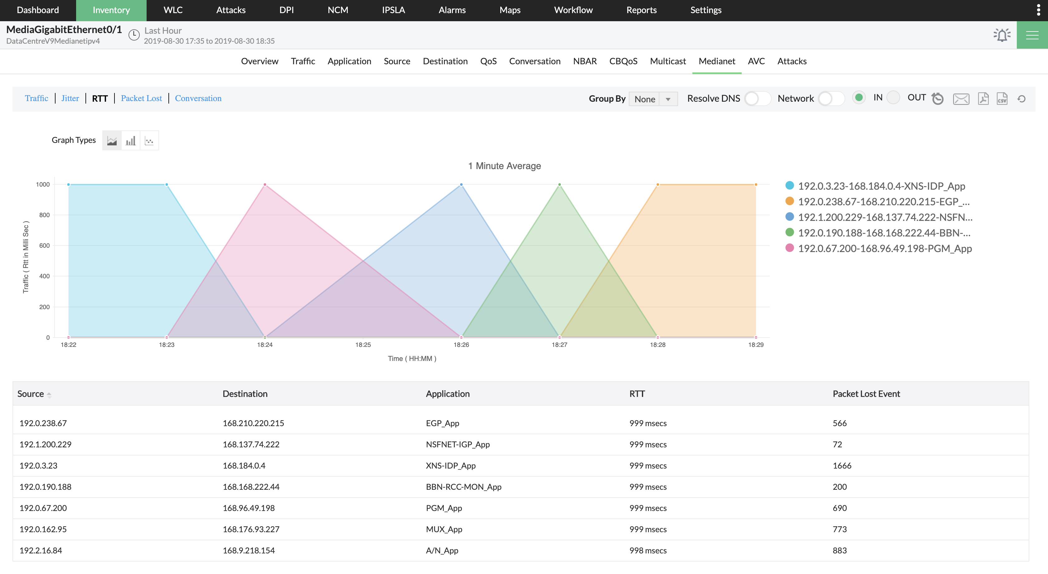Select the bar chart graph type
This screenshot has width=1048, height=574.
(131, 141)
